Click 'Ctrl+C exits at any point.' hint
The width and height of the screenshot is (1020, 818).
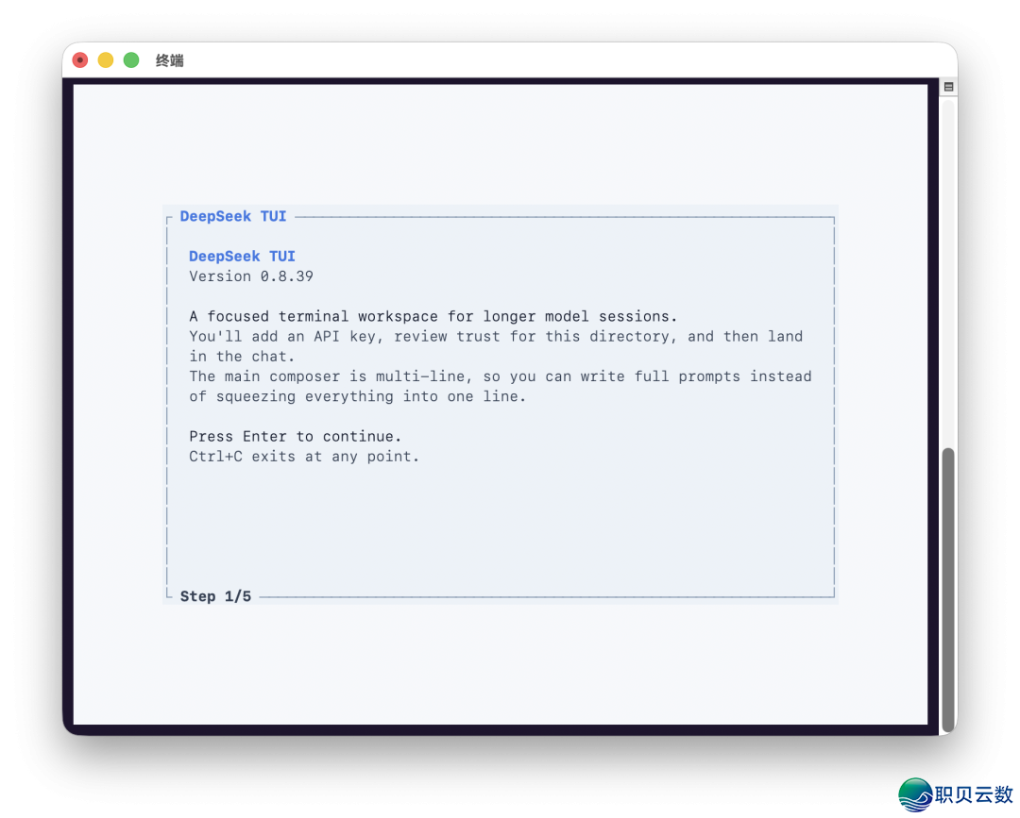(304, 457)
